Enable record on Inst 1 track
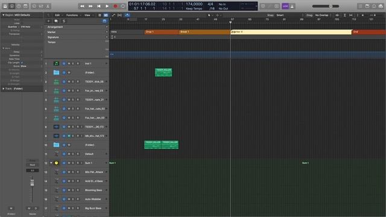386x217 pixels. coord(78,63)
